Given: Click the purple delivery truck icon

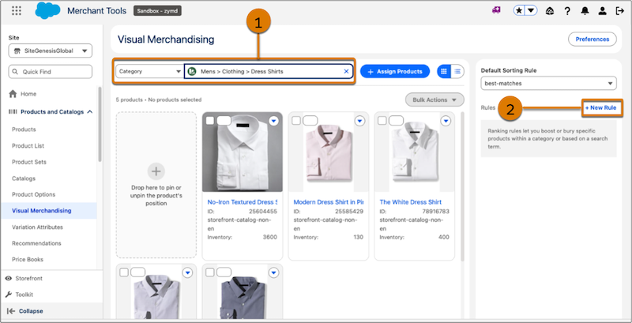Looking at the screenshot, I should (x=496, y=10).
